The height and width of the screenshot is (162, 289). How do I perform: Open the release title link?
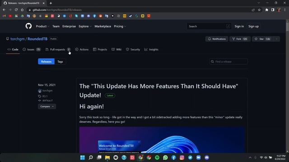[x=158, y=90]
